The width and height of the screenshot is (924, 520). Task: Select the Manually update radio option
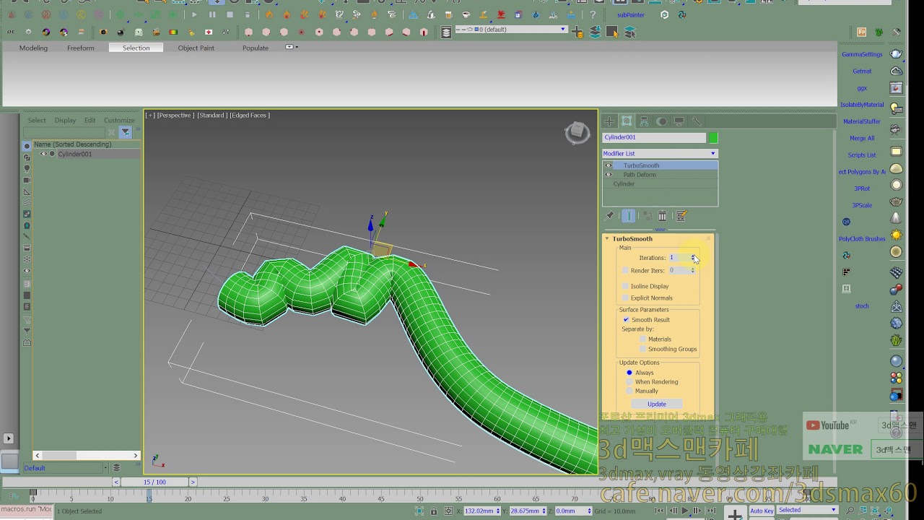click(629, 391)
